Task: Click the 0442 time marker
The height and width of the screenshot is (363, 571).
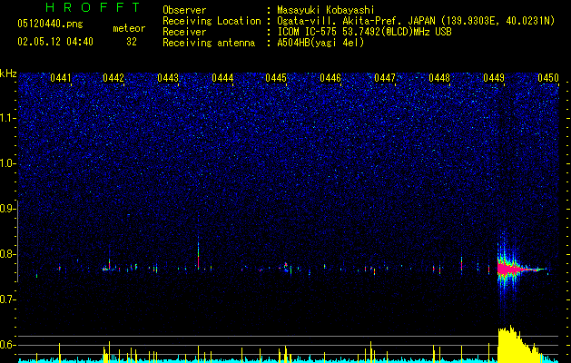Action: coord(113,78)
